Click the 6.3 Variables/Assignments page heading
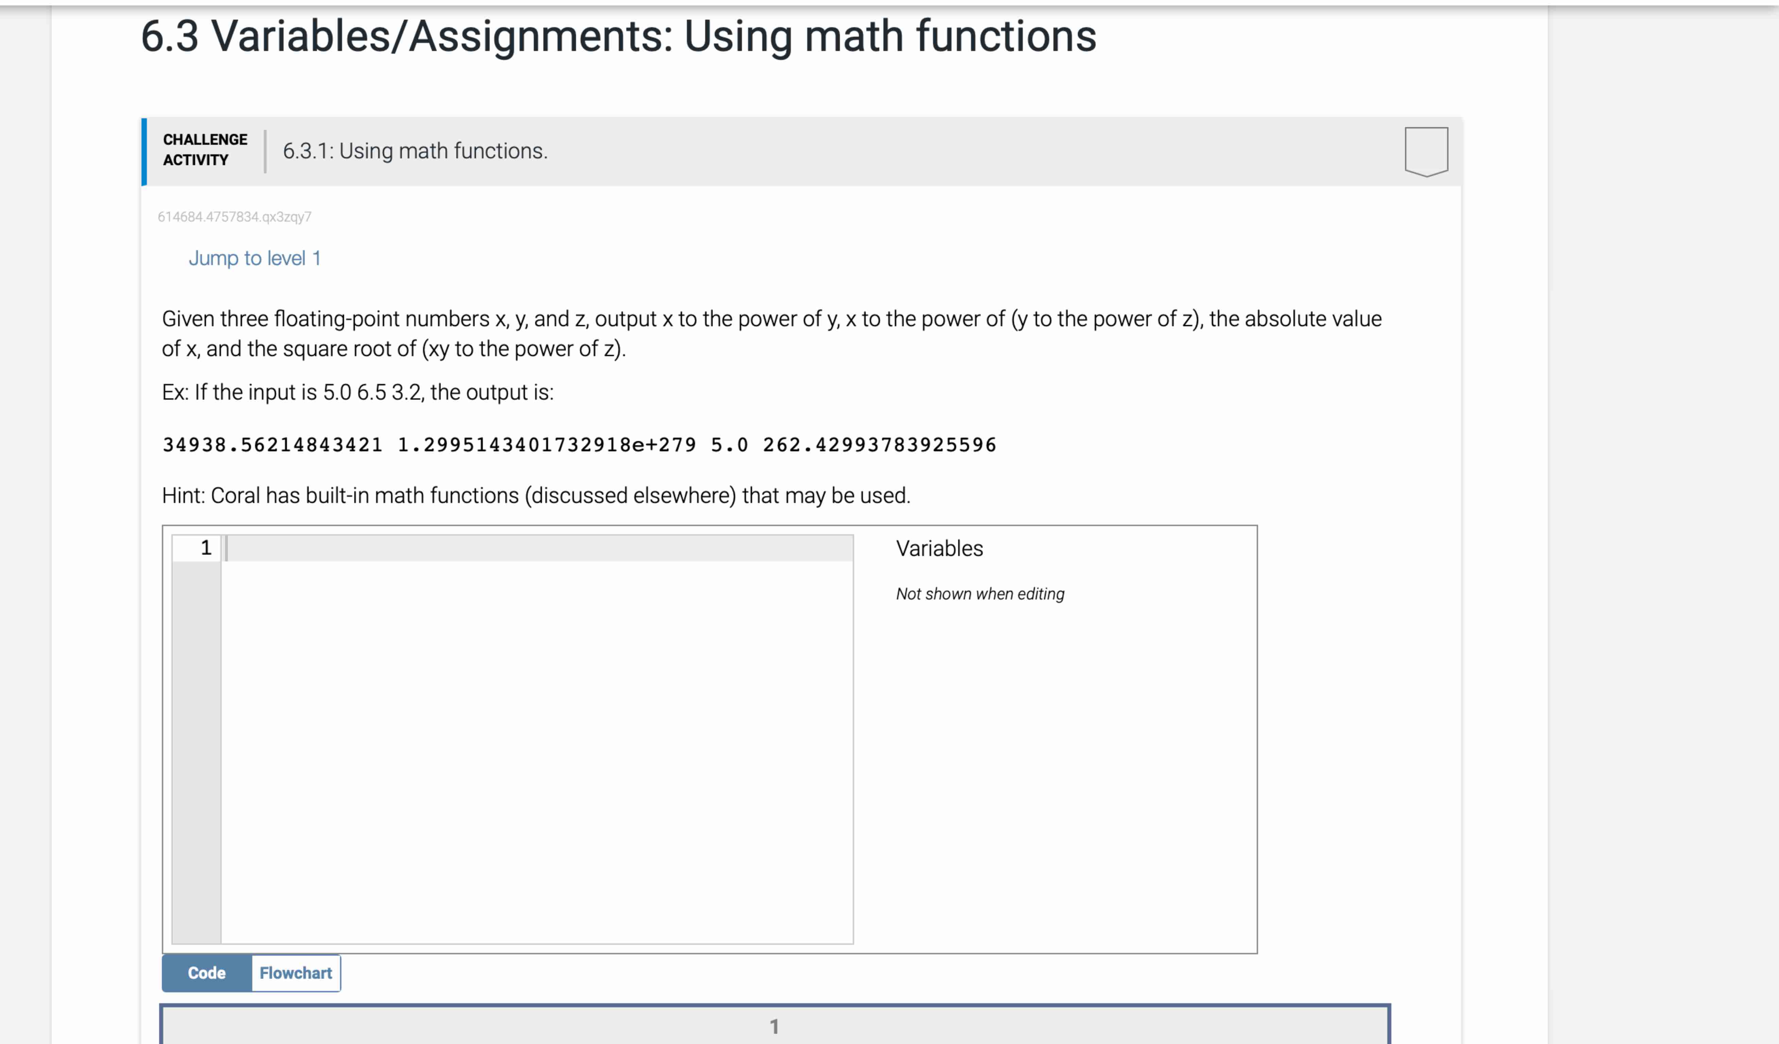 click(x=618, y=36)
